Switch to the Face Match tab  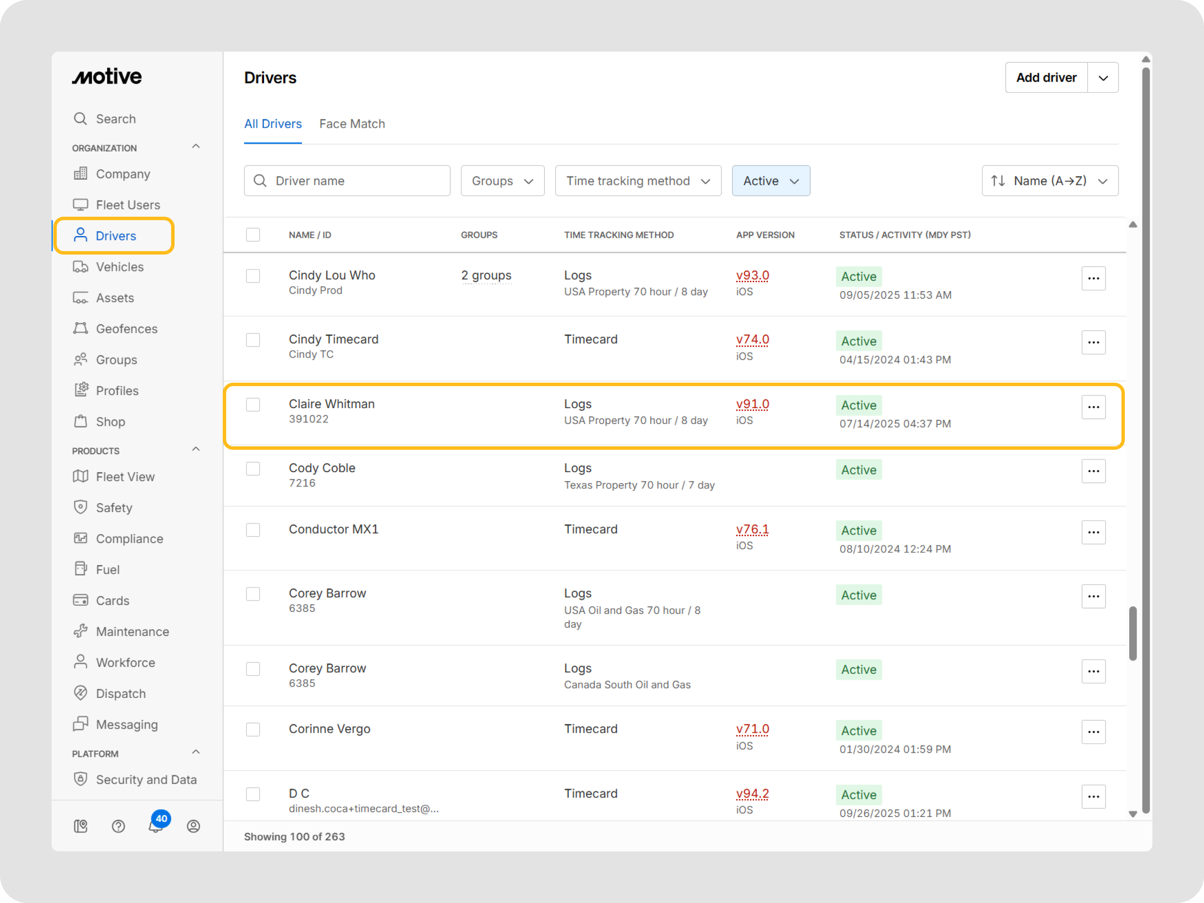coord(352,124)
